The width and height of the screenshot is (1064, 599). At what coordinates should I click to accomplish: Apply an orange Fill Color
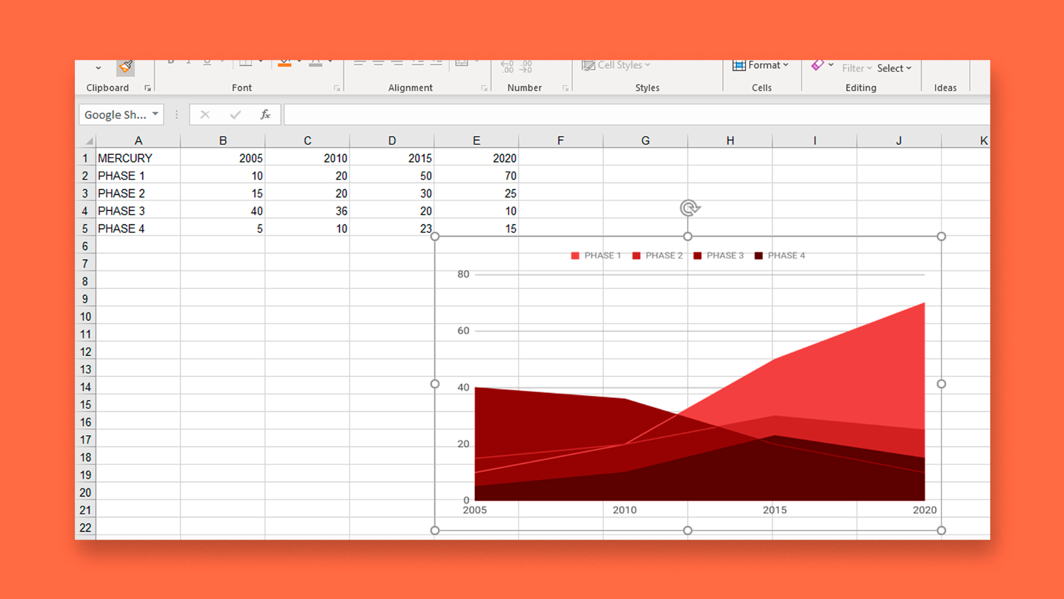[x=286, y=62]
